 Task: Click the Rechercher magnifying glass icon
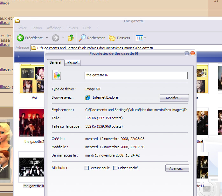[x=82, y=38]
